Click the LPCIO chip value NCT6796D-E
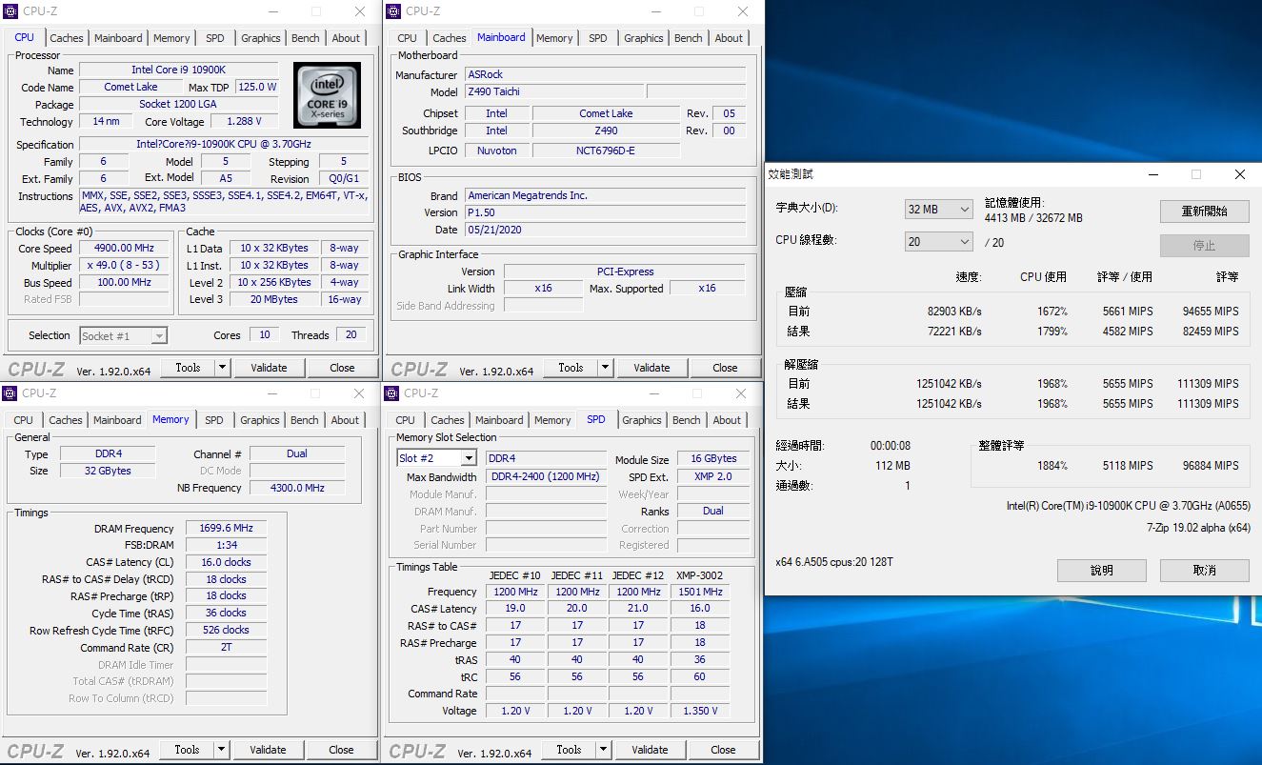The image size is (1262, 765). point(606,151)
